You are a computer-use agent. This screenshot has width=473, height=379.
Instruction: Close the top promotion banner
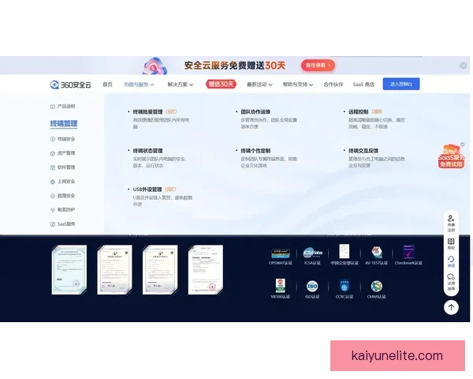[x=464, y=66]
